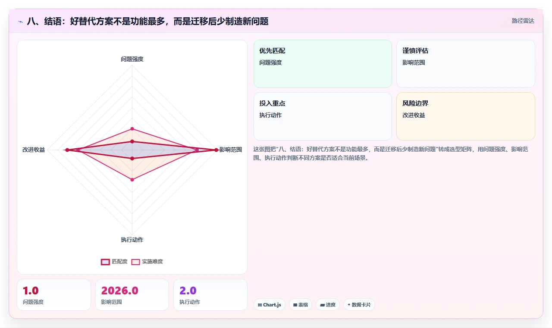
Task: Click the 进度 tag chip
Action: point(328,305)
